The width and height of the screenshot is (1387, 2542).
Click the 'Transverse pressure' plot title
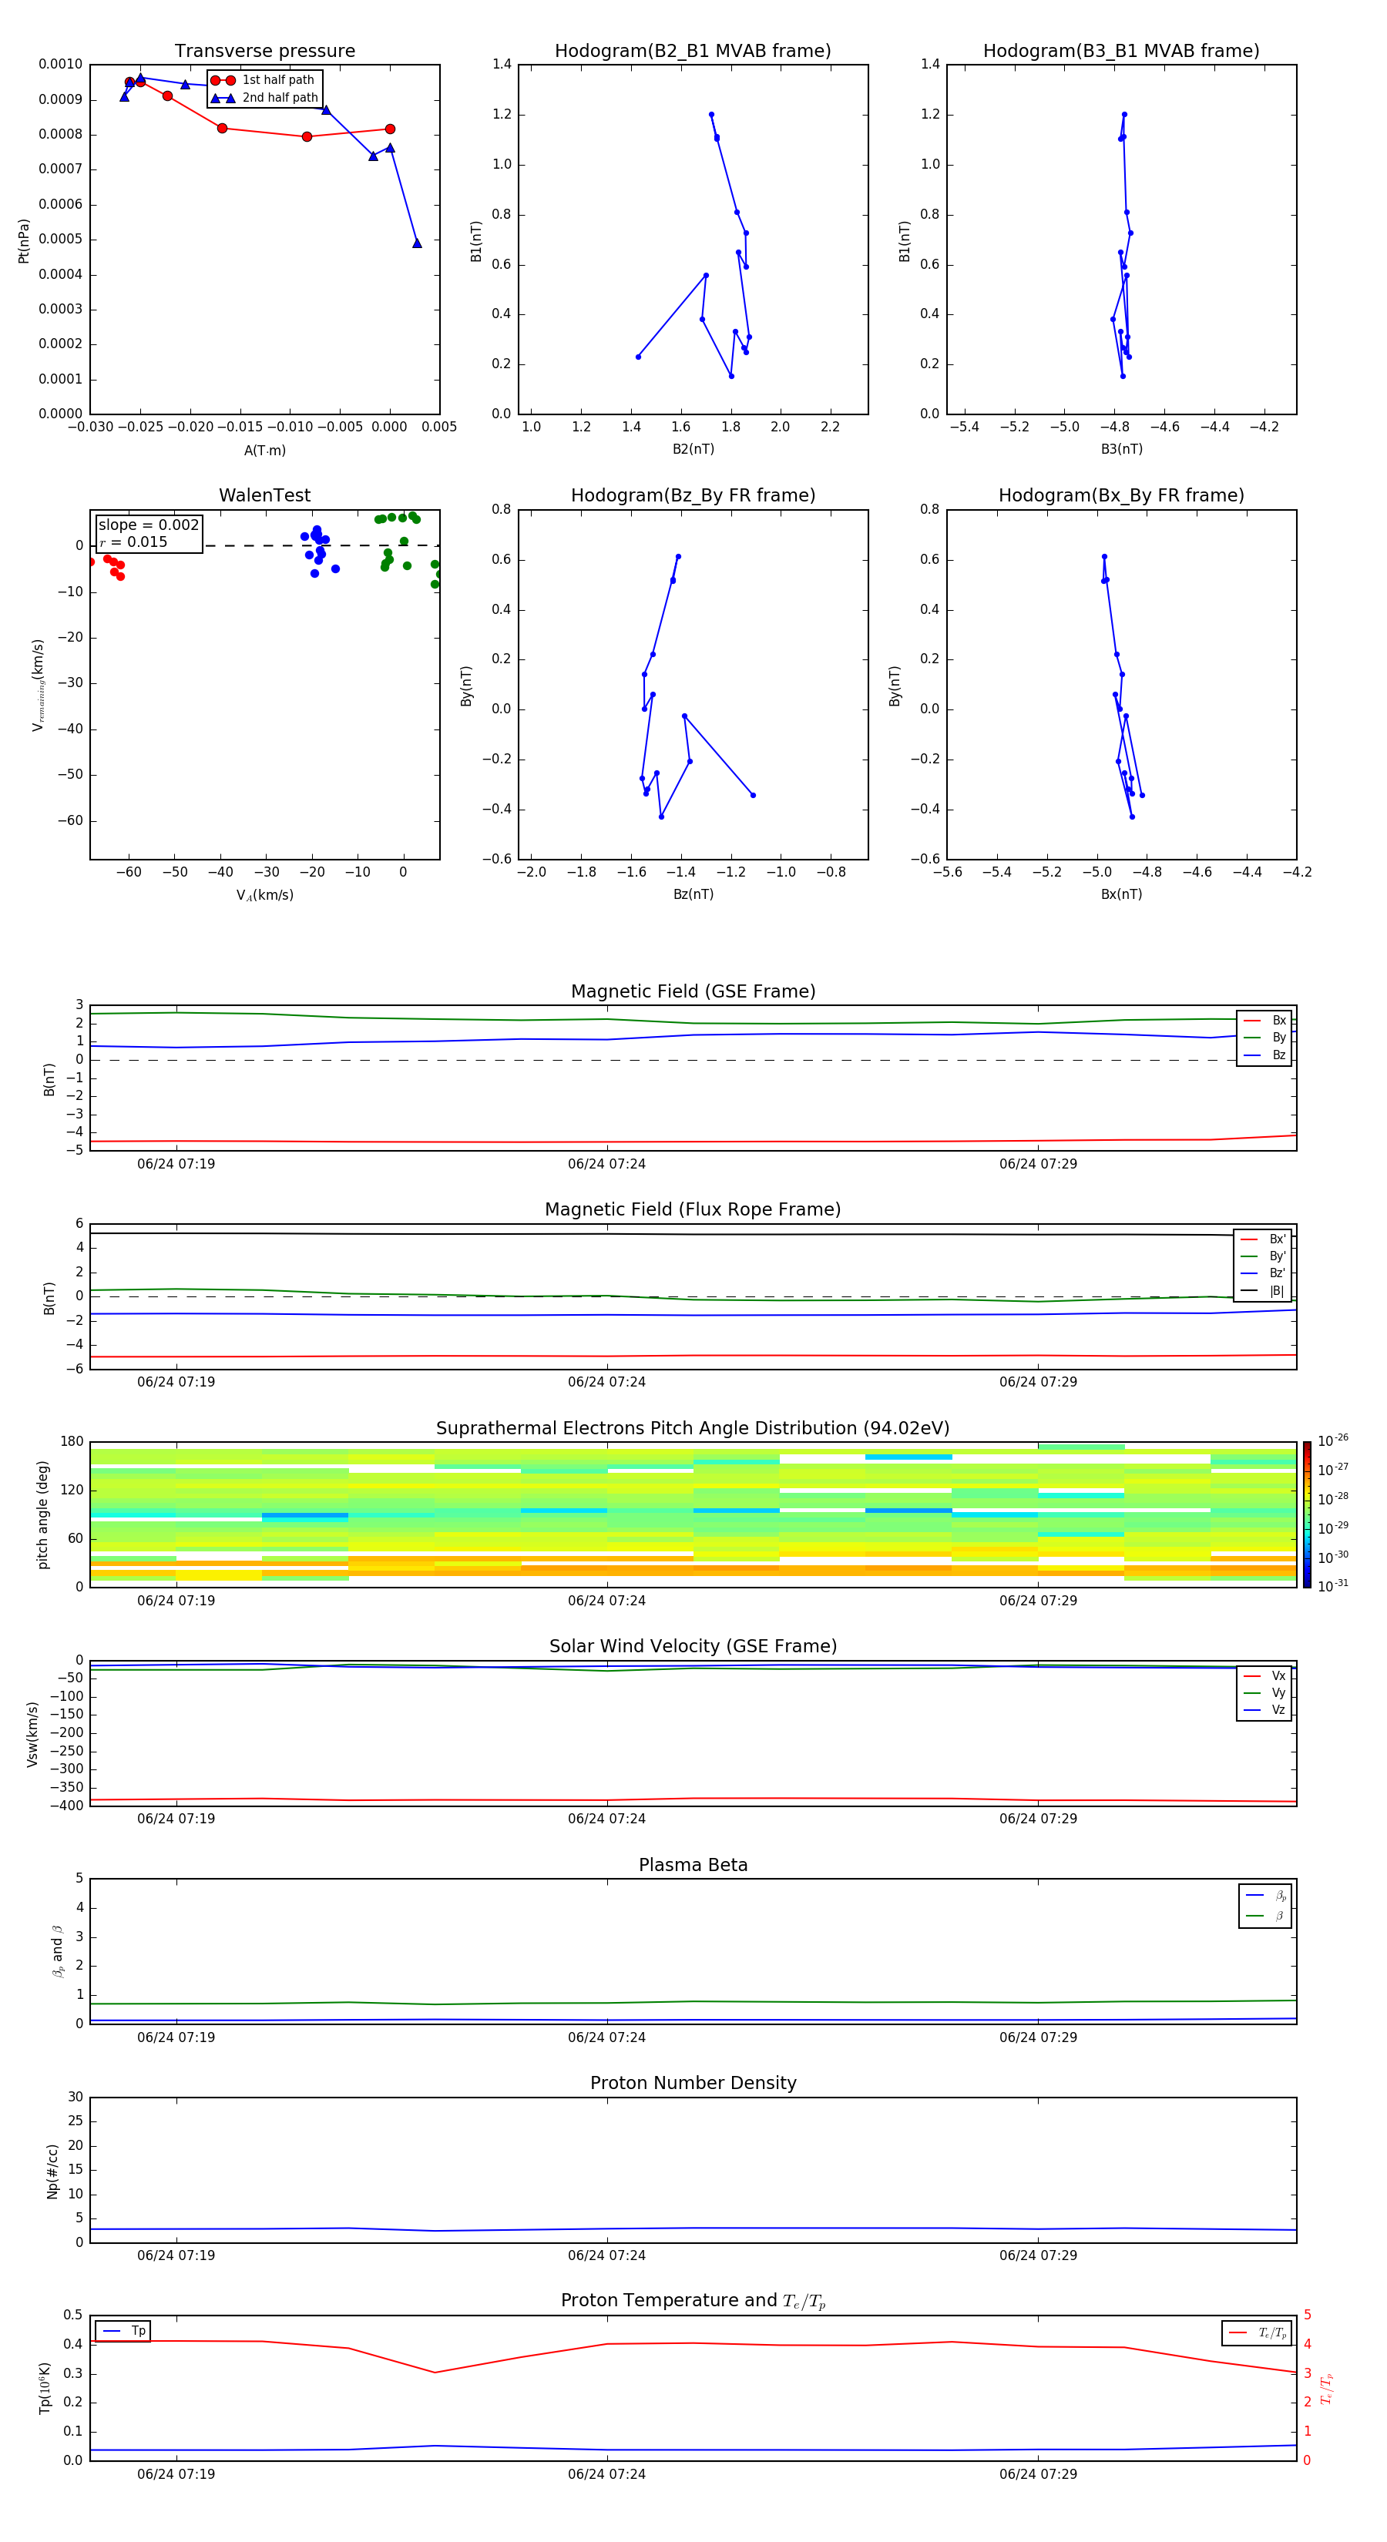(264, 50)
